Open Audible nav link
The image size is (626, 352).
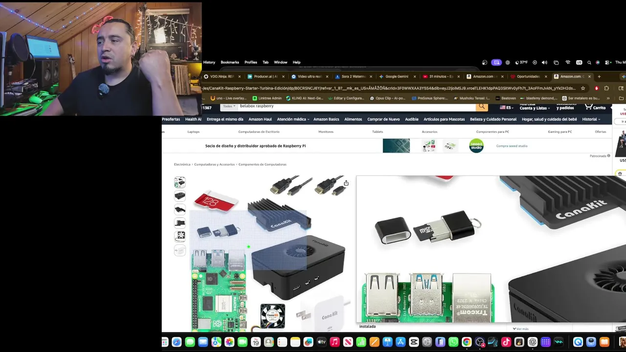point(412,119)
